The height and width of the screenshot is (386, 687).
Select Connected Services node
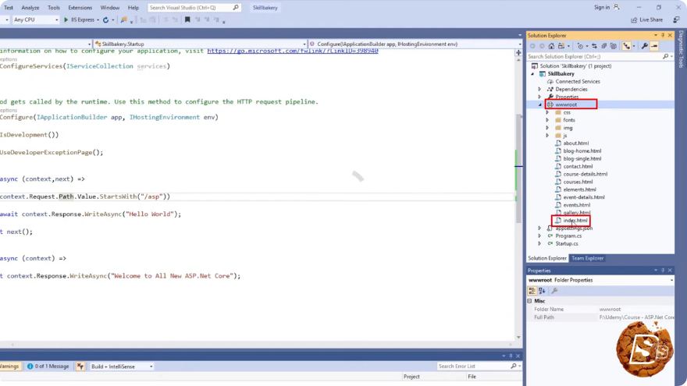578,81
